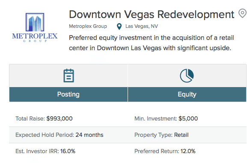Screen dimensions: 247x163
Task: Click the preferred equity investment description
Action: point(152,43)
